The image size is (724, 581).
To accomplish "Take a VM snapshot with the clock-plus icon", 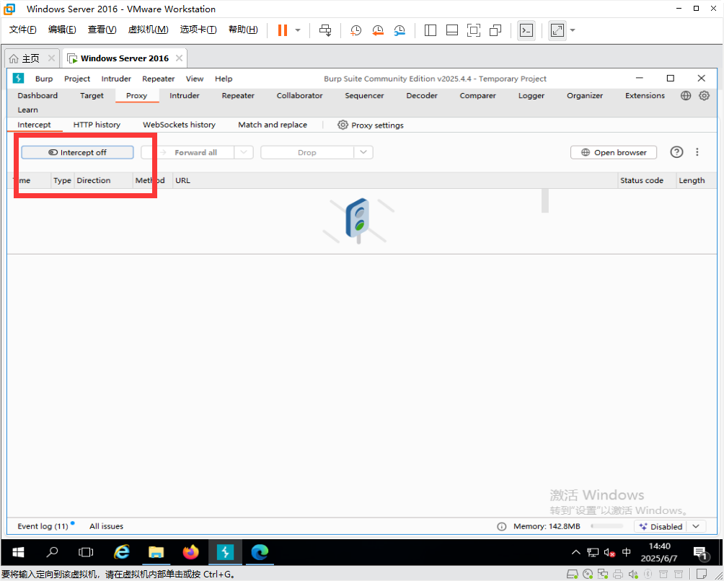I will coord(356,30).
